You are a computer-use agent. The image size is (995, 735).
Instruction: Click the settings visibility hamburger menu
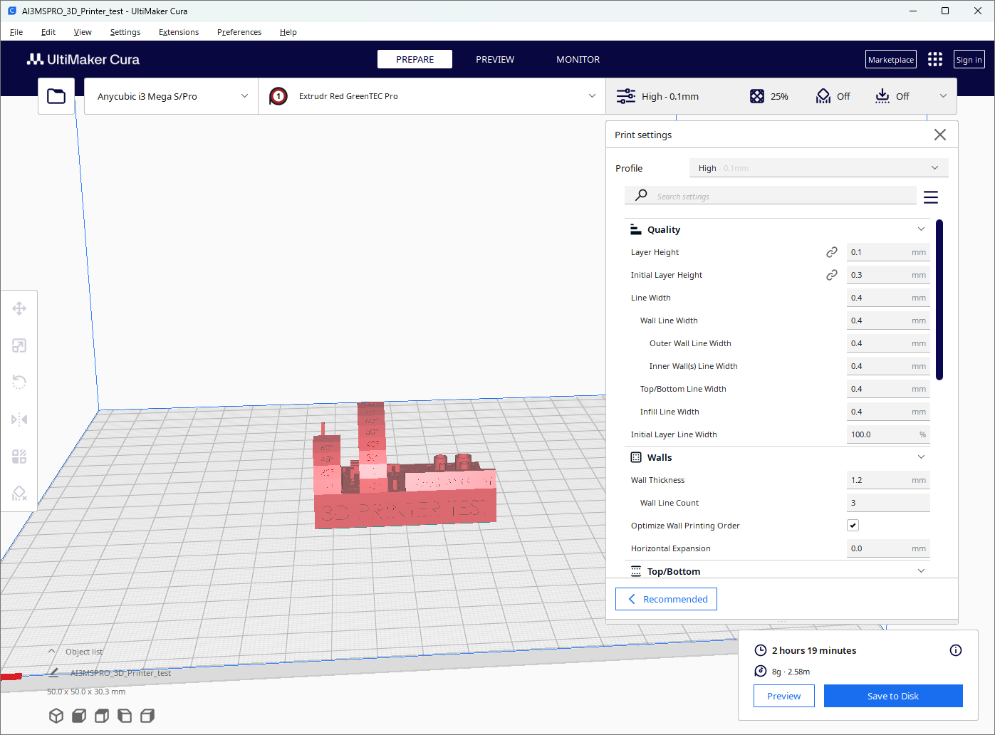(x=930, y=197)
